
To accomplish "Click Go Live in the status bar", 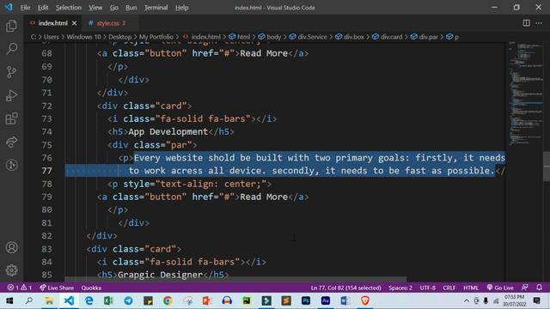I will [500, 288].
